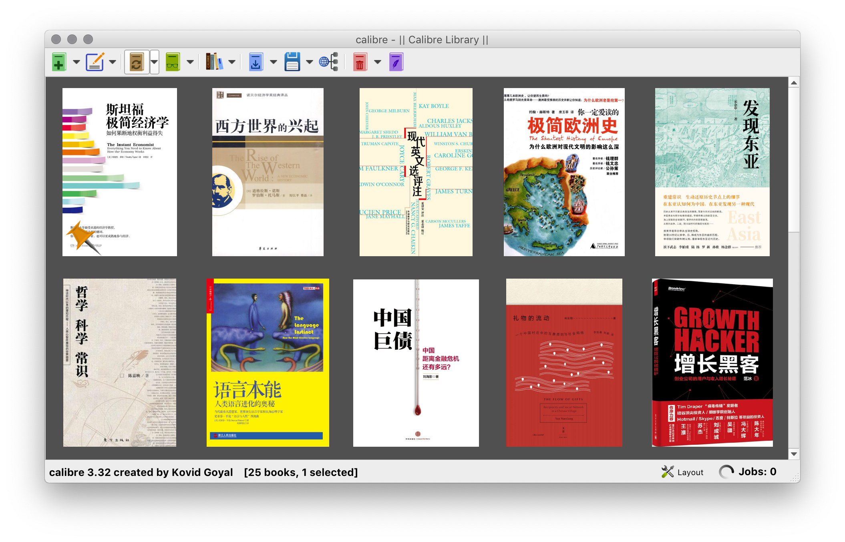Click the scrollbar down arrow

pyautogui.click(x=793, y=454)
